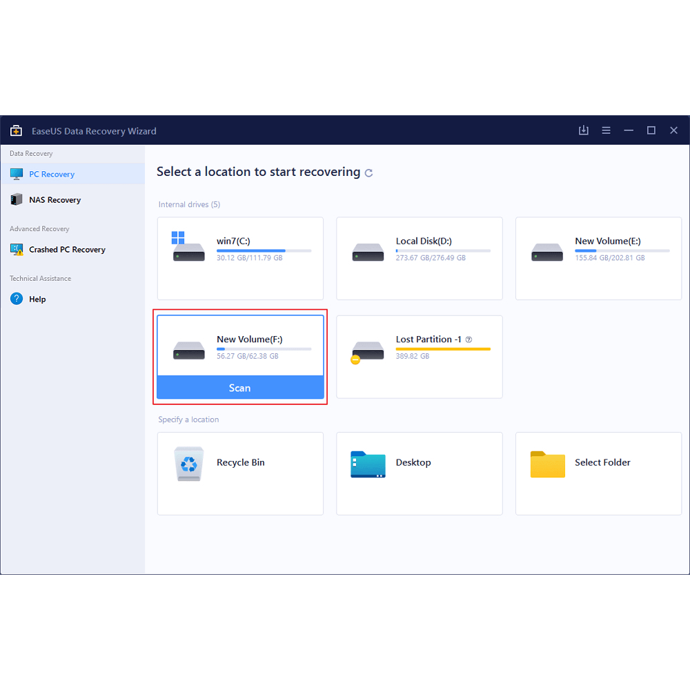The width and height of the screenshot is (690, 690).
Task: Click the win7(C:) usage bar
Action: coord(264,250)
